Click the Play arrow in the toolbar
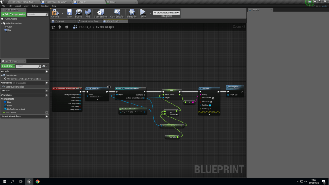 point(143,12)
